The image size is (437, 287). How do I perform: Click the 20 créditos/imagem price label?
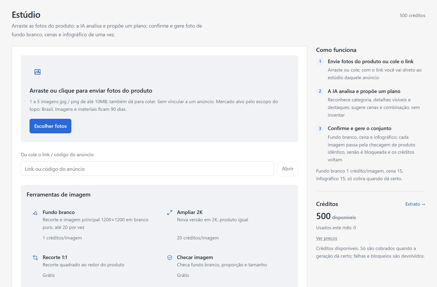pyautogui.click(x=198, y=238)
